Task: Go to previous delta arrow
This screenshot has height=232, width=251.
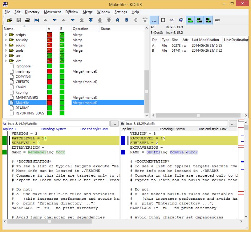Action: 64,20
